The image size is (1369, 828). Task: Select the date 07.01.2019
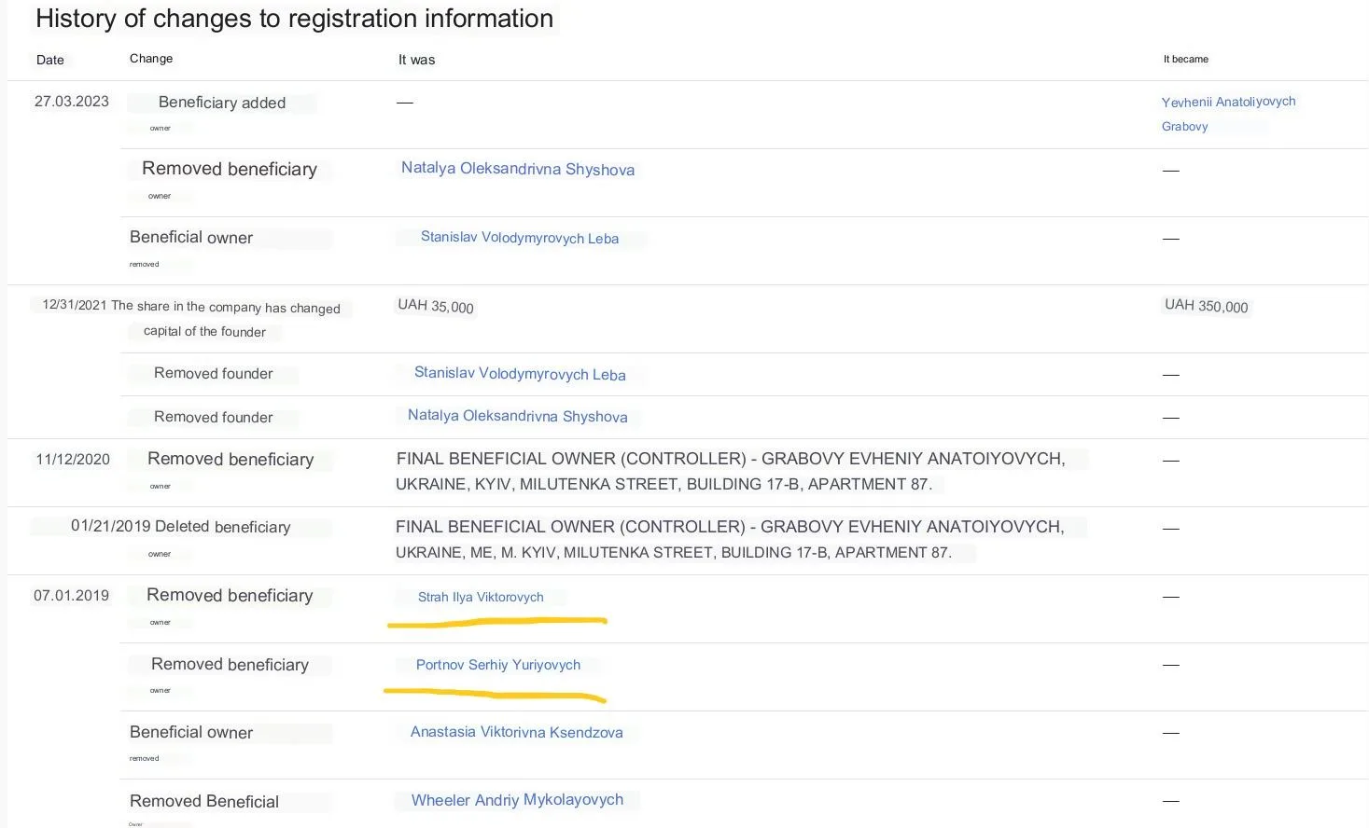(x=72, y=596)
